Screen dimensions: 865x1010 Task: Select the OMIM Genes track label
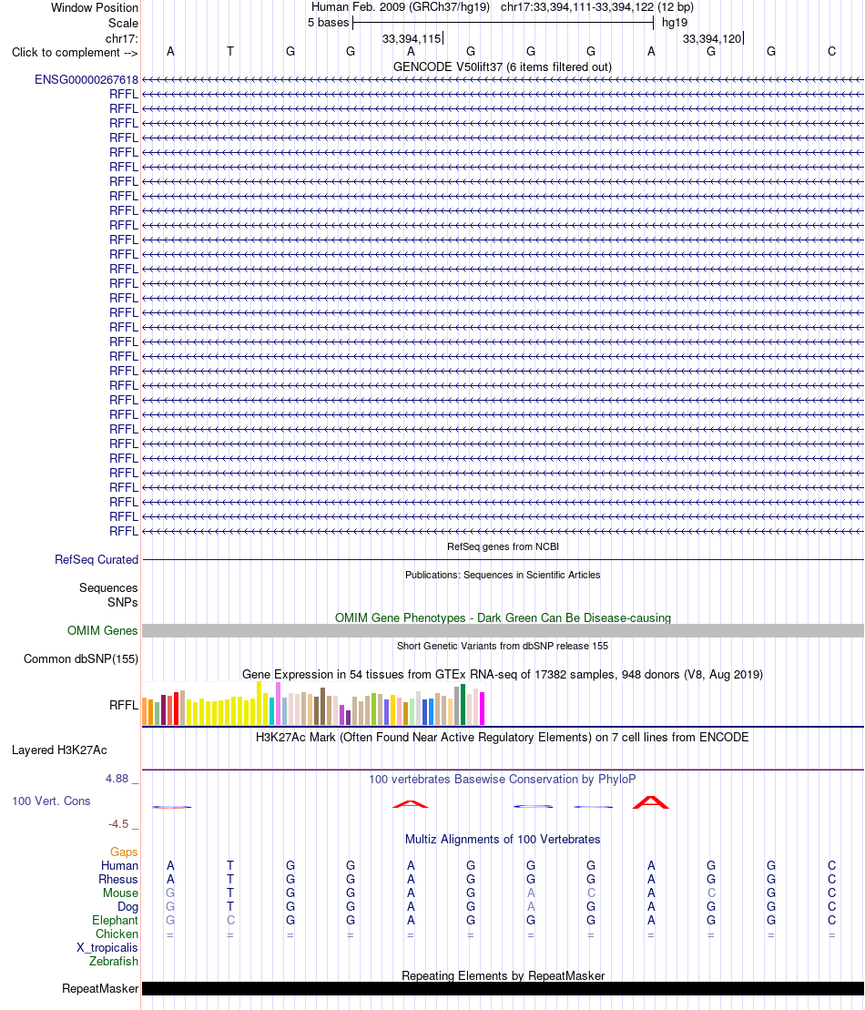pos(102,630)
